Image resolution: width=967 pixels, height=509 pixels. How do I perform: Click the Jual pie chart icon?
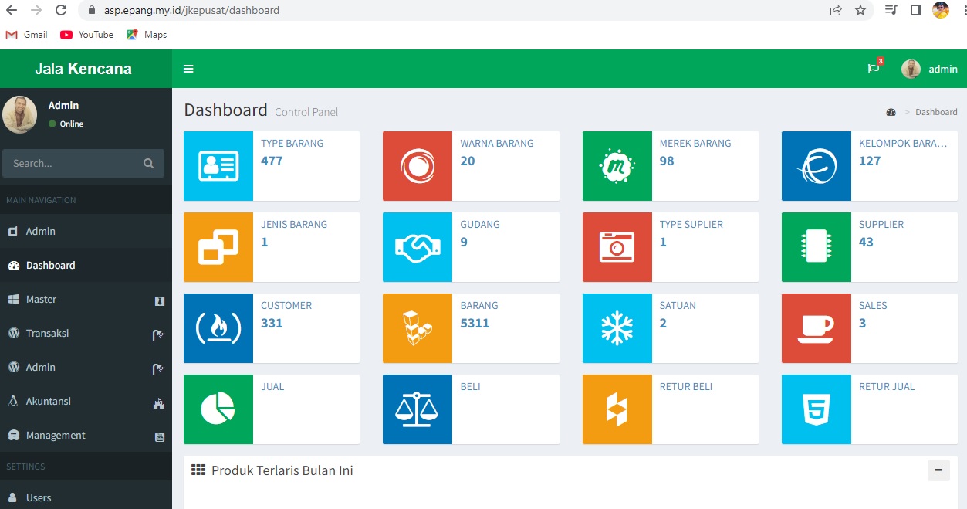[218, 409]
